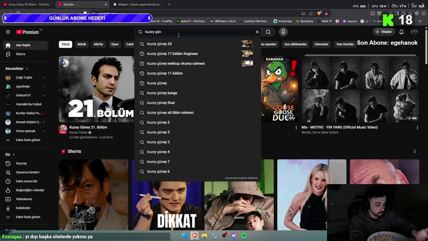The height and width of the screenshot is (241, 428).
Task: Choose suggestion kuzey güney 7
Action: click(x=197, y=162)
